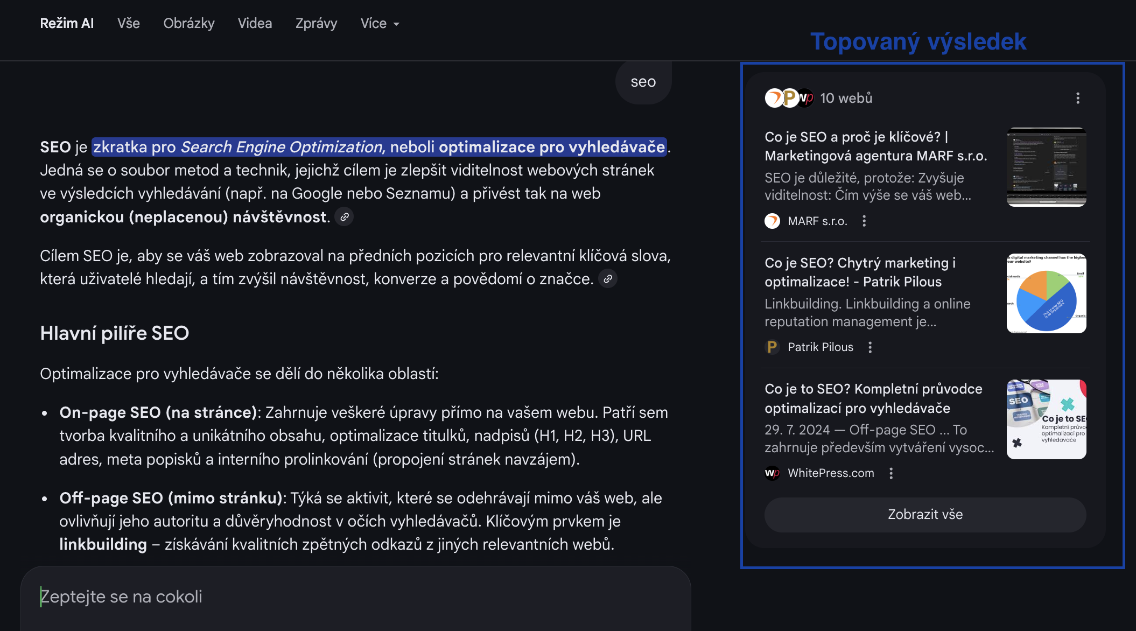Open the Zprávy tab

(x=316, y=24)
